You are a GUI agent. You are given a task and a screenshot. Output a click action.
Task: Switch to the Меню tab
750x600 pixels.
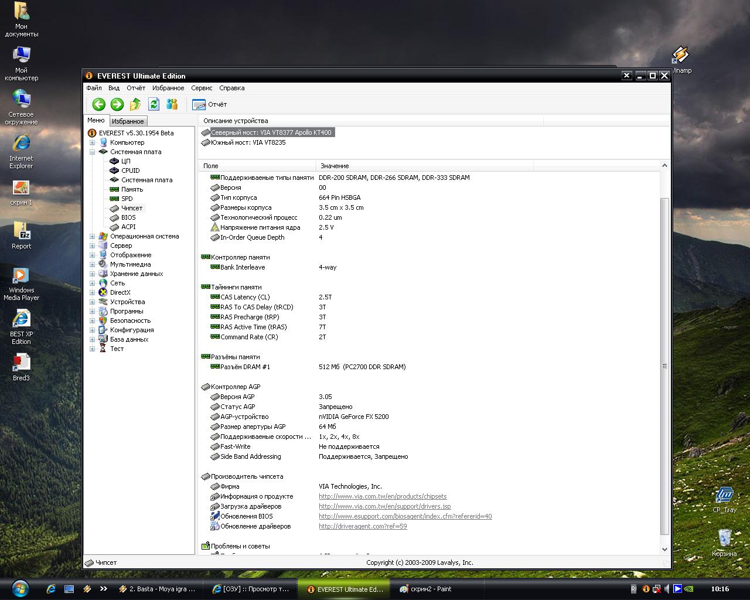pos(96,120)
